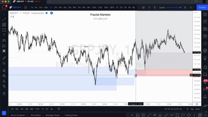Open the prediction and measurement tools
This screenshot has height=117, width=208.
point(4,46)
